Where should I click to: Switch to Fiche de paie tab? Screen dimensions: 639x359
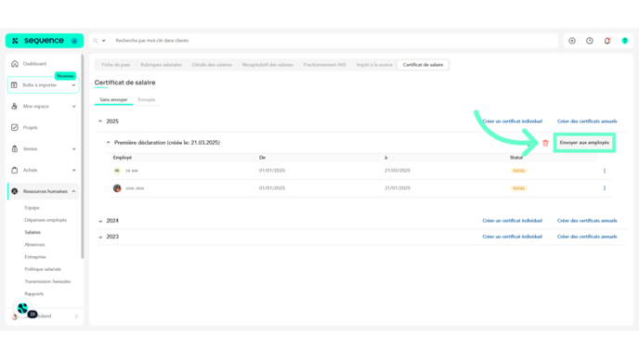116,65
